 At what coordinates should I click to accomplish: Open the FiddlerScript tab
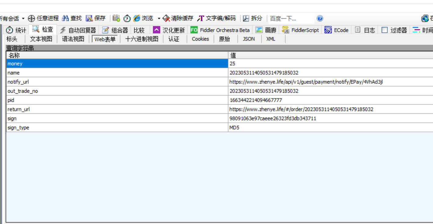tap(301, 30)
